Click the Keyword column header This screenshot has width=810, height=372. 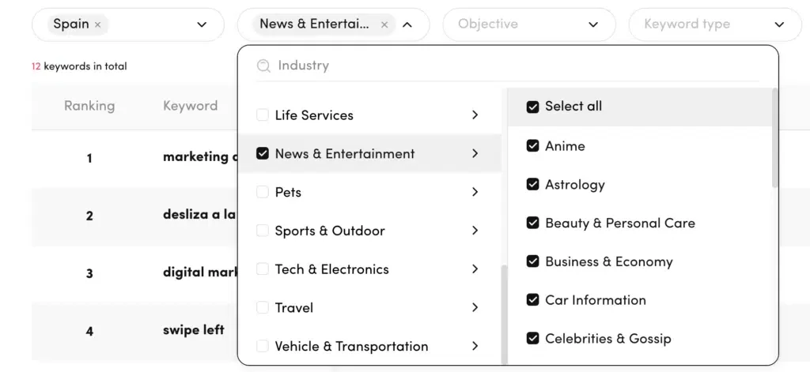[190, 106]
